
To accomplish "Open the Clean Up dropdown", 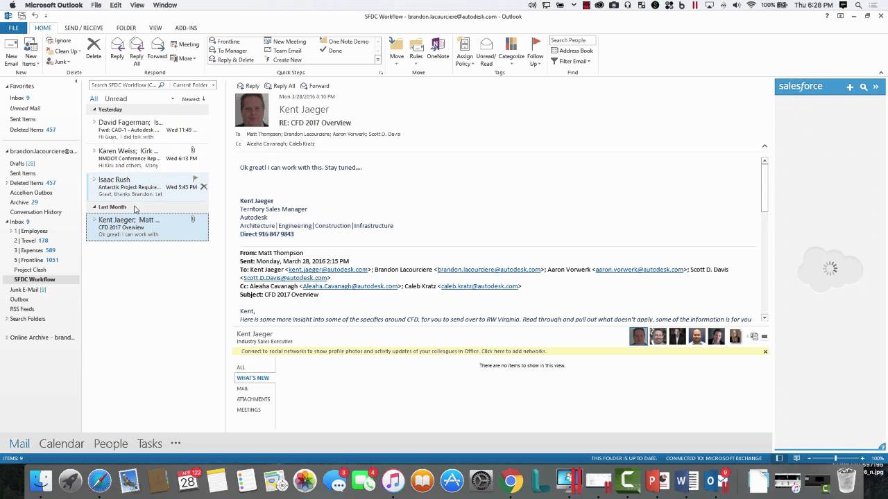I will click(64, 51).
